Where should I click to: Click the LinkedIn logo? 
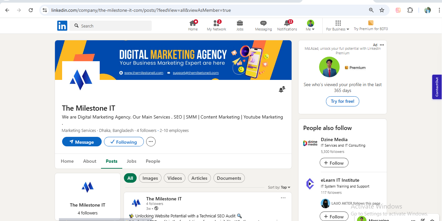(62, 26)
